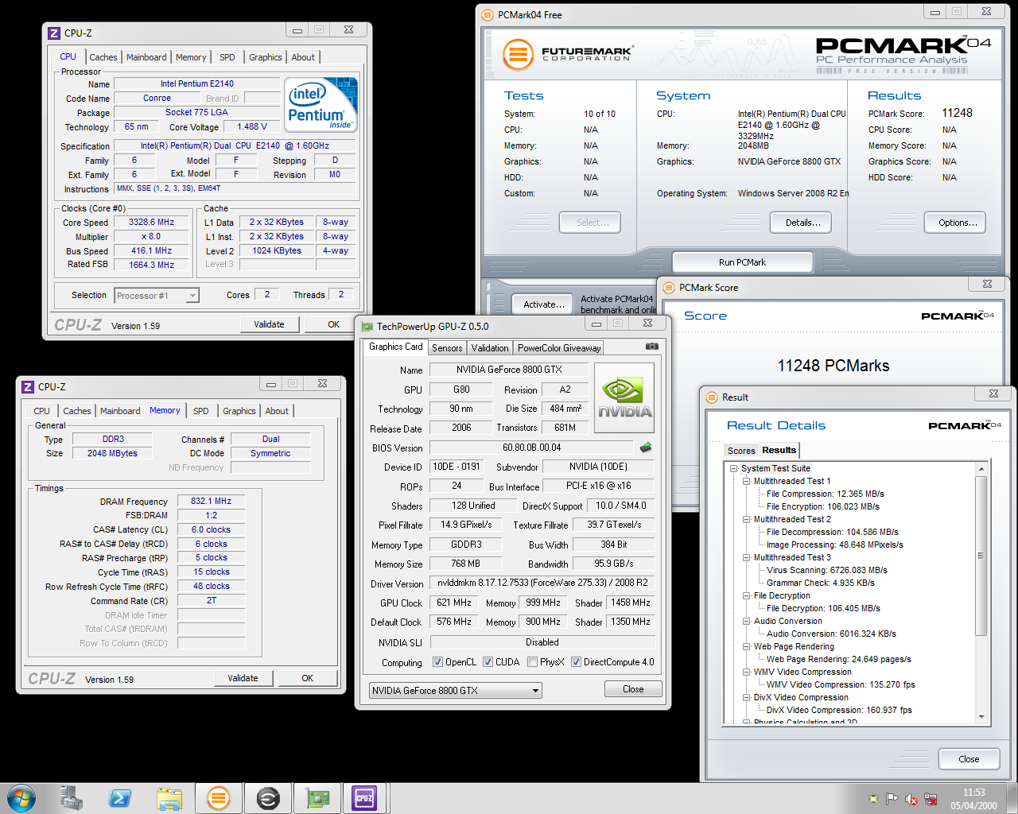1018x814 pixels.
Task: Open Windows Explorer from the taskbar
Action: 169,798
